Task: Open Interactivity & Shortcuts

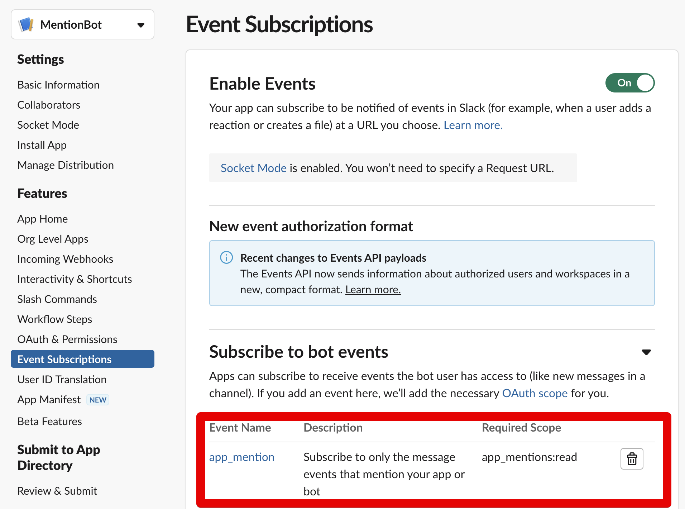Action: [x=75, y=279]
